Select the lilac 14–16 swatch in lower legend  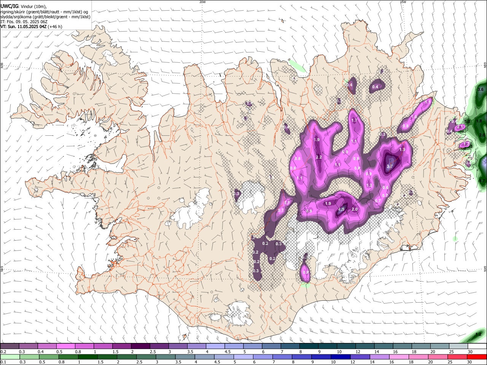point(380,357)
